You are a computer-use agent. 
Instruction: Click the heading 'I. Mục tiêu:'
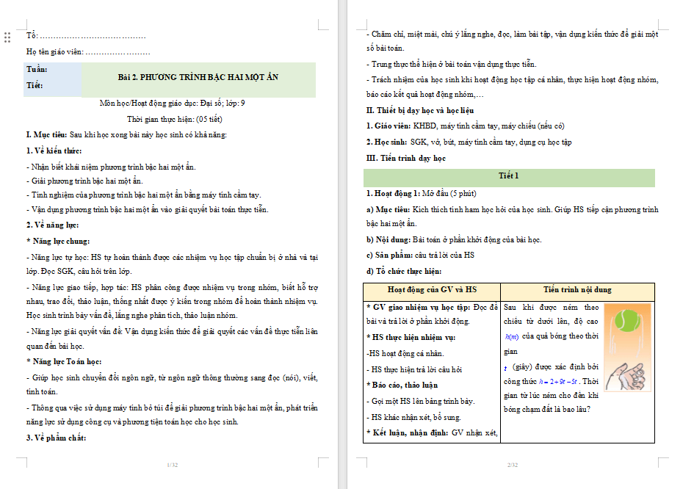click(x=47, y=134)
